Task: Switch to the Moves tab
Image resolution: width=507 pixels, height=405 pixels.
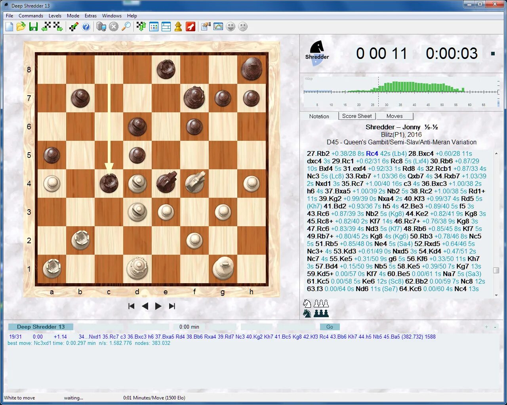Action: 395,116
